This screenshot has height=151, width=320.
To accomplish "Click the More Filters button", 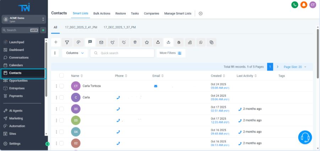I will tap(170, 53).
